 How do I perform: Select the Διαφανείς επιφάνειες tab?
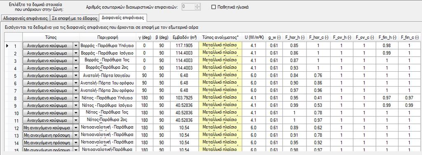click(x=123, y=18)
